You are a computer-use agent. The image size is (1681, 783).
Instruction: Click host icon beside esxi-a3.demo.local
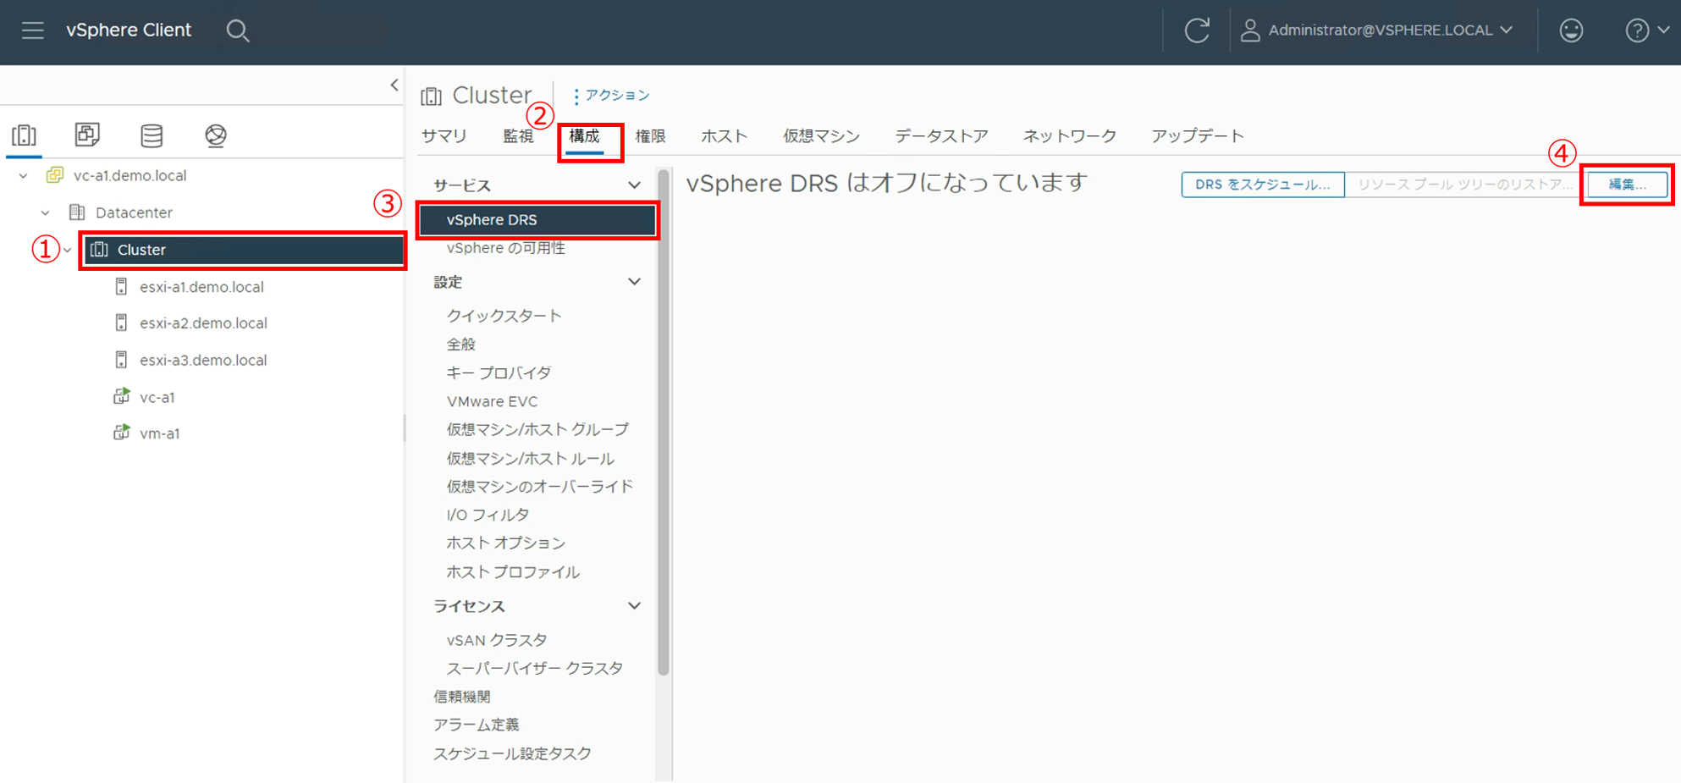click(121, 360)
